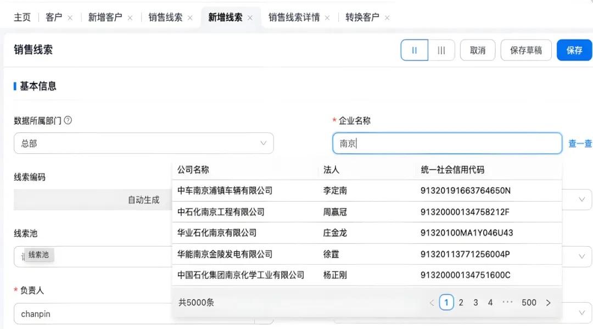This screenshot has width=593, height=329.
Task: Close the 销售线索详情 tab
Action: coord(327,17)
